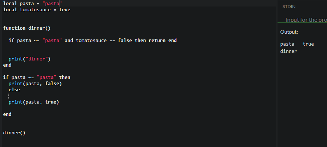
Task: Collapse the function dinner() code fold
Action: tap(2, 28)
